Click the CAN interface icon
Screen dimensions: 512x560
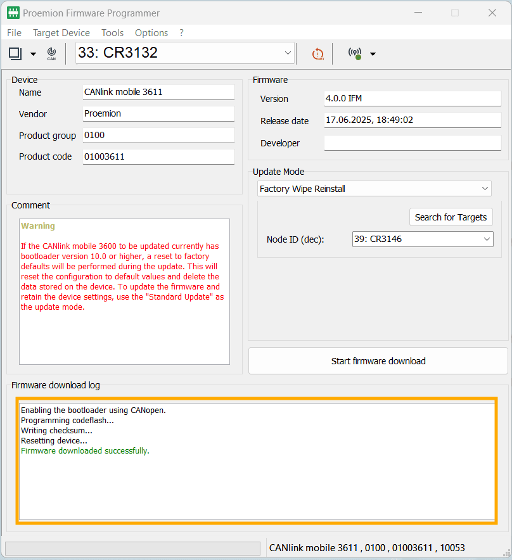click(x=51, y=54)
